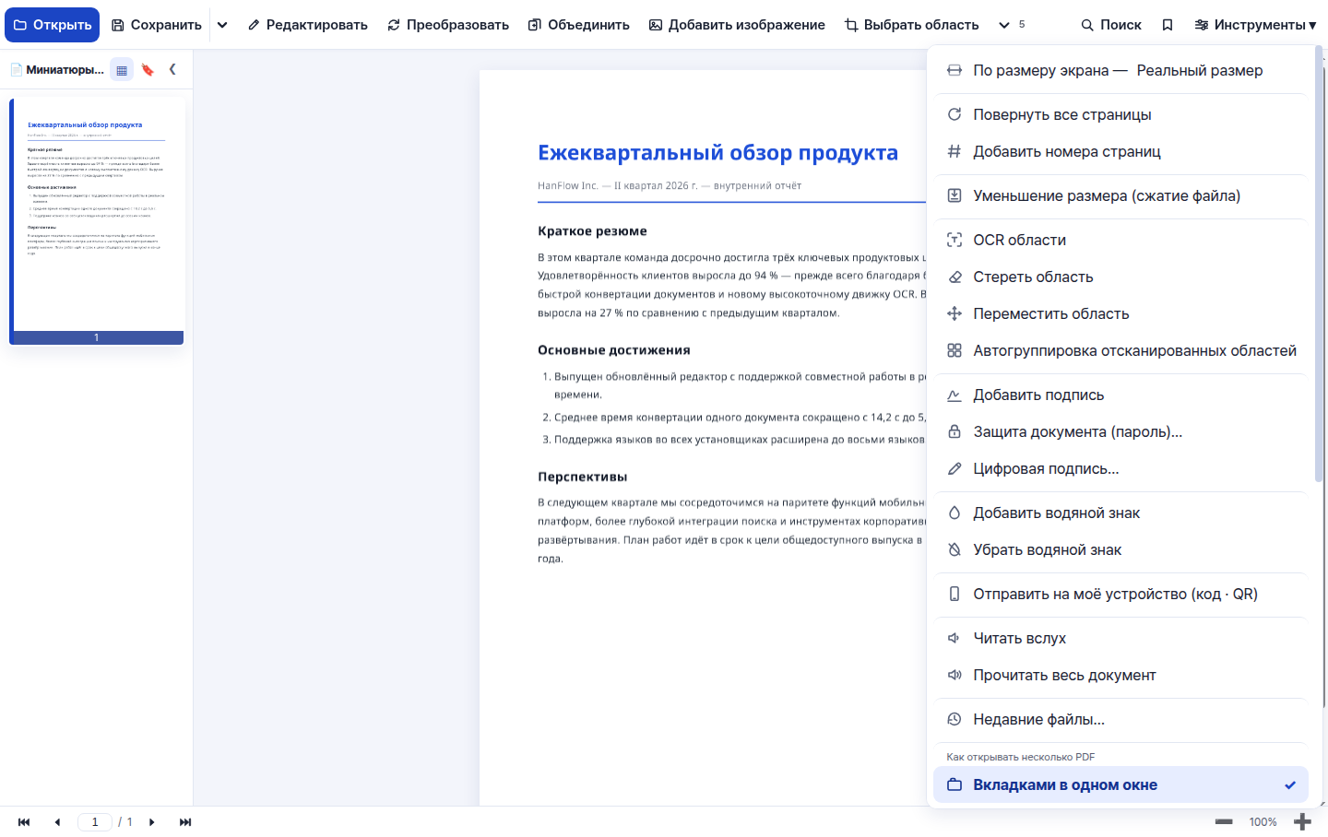Zoom out with the minus button
This screenshot has width=1328, height=837.
click(x=1224, y=821)
